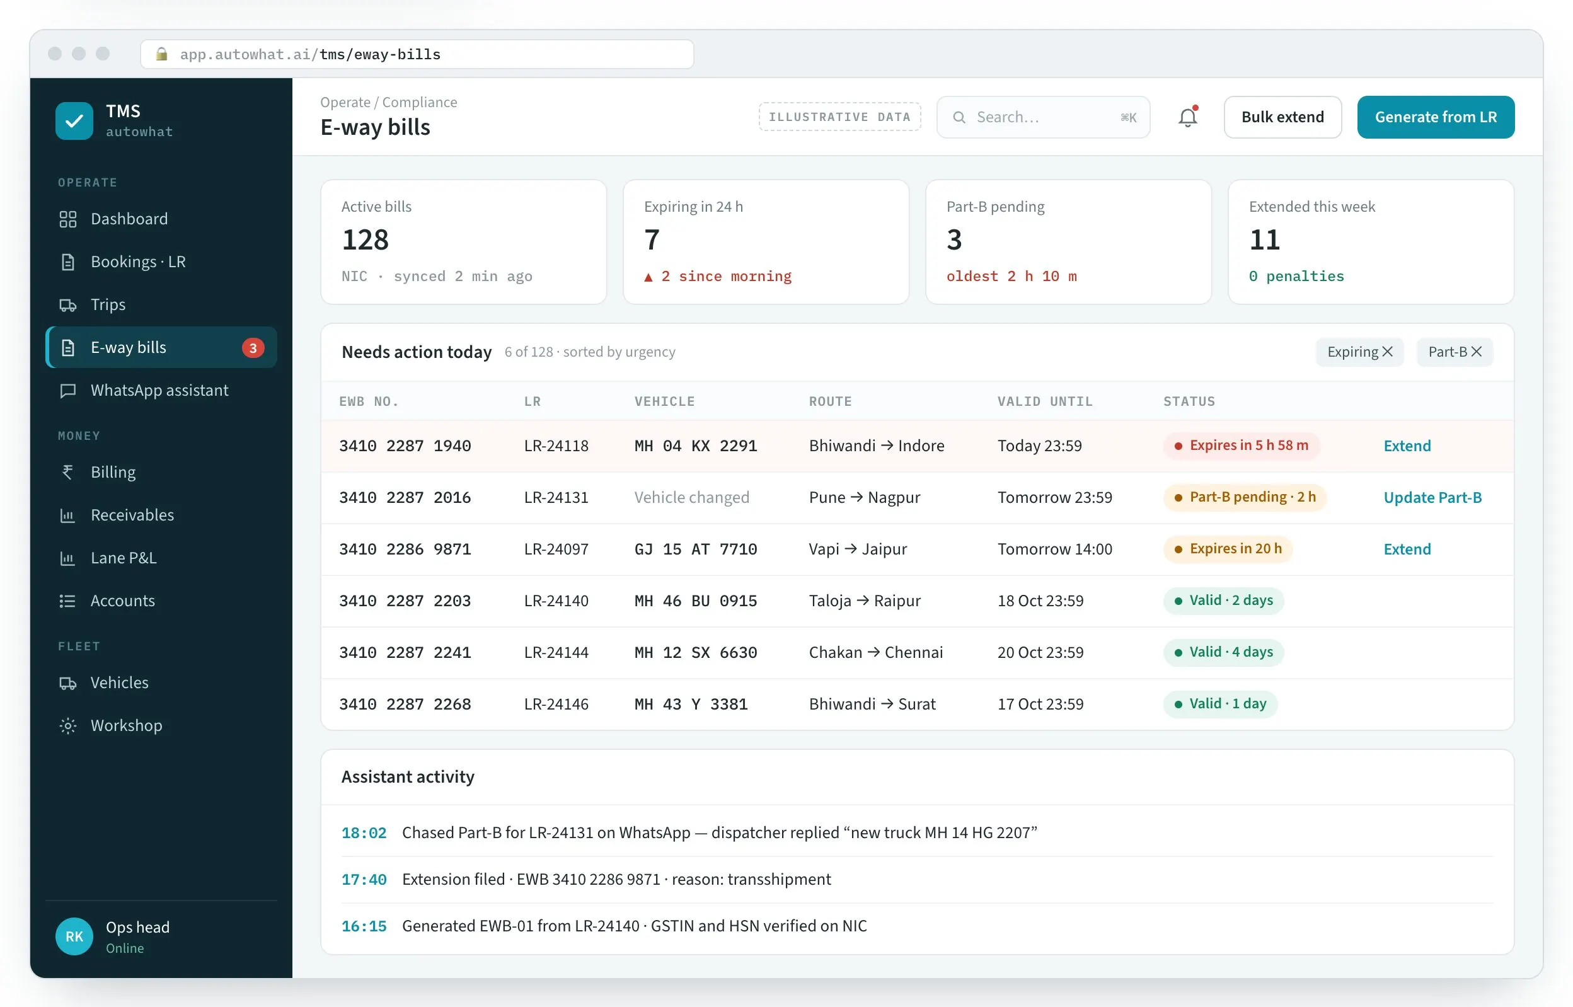This screenshot has width=1573, height=1007.
Task: Remove the Expiring filter chip
Action: coord(1387,352)
